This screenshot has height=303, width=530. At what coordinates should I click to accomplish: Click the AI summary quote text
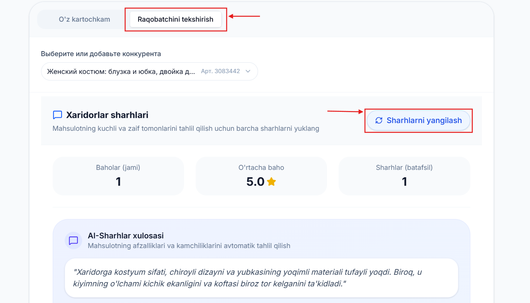click(248, 278)
